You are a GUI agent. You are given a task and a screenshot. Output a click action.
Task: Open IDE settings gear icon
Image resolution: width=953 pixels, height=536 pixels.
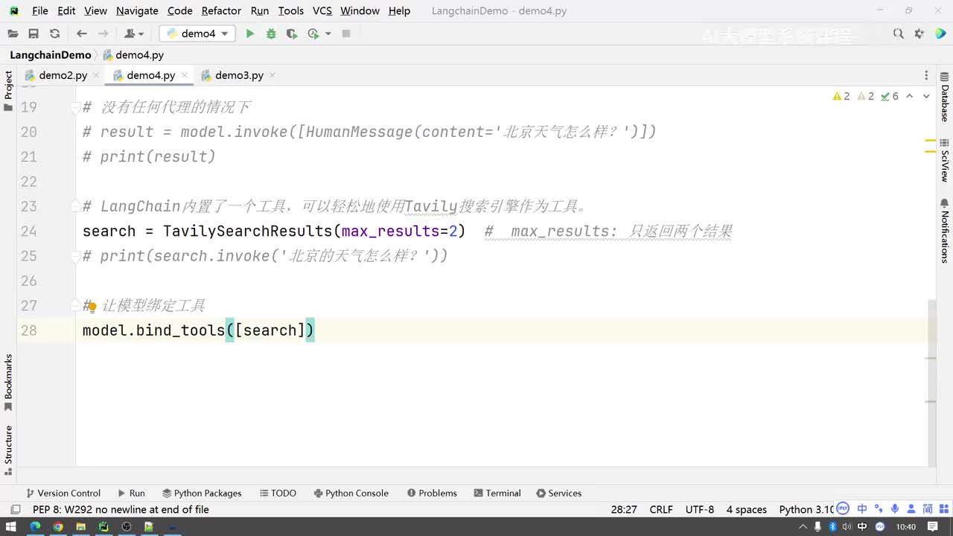point(919,33)
